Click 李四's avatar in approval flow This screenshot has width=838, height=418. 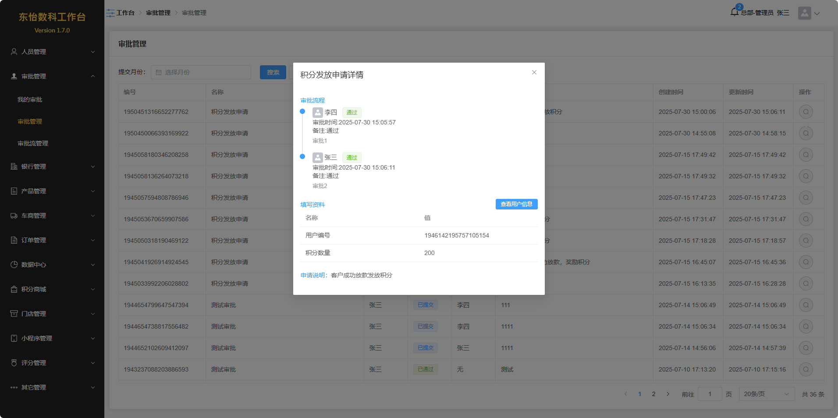[x=318, y=113]
